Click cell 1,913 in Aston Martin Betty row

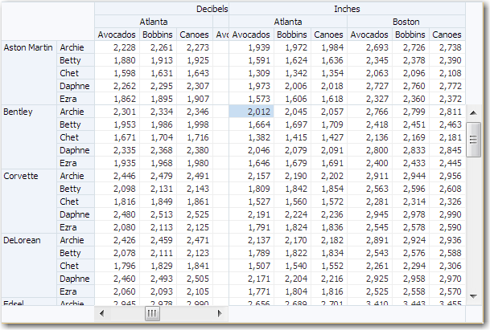(x=158, y=60)
